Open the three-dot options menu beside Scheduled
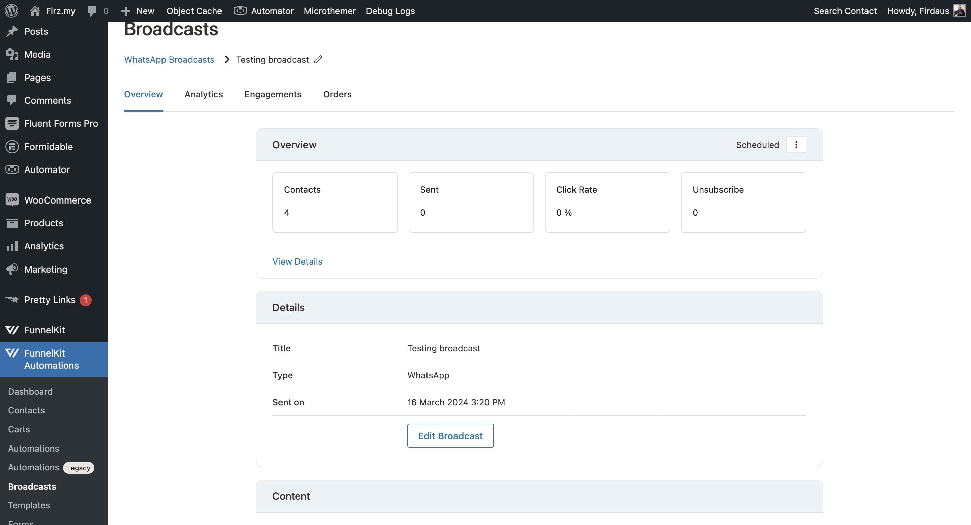The height and width of the screenshot is (525, 971). point(796,145)
